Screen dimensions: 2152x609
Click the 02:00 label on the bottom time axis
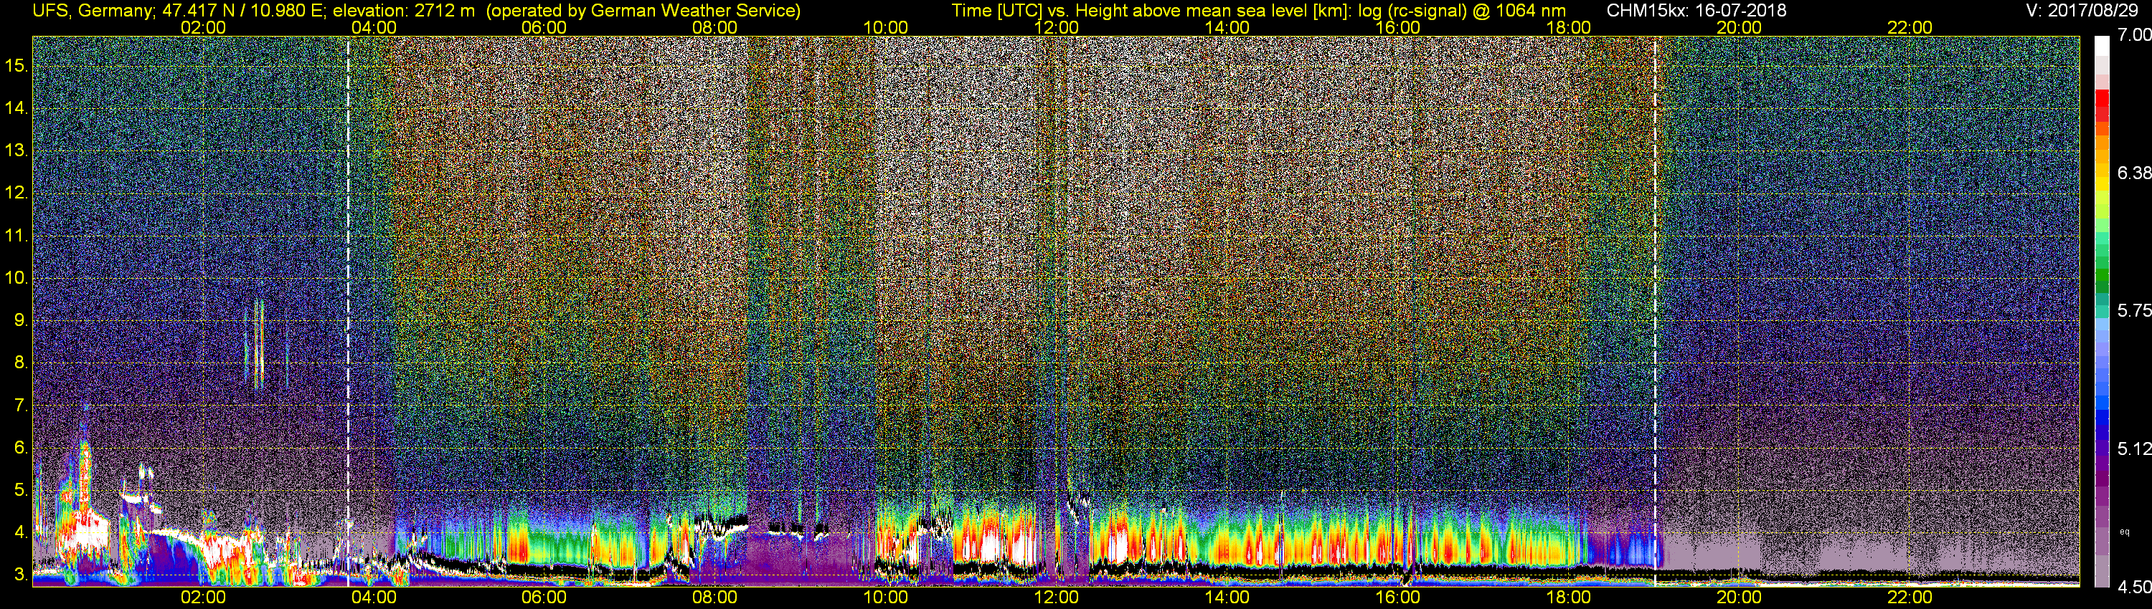tap(203, 598)
